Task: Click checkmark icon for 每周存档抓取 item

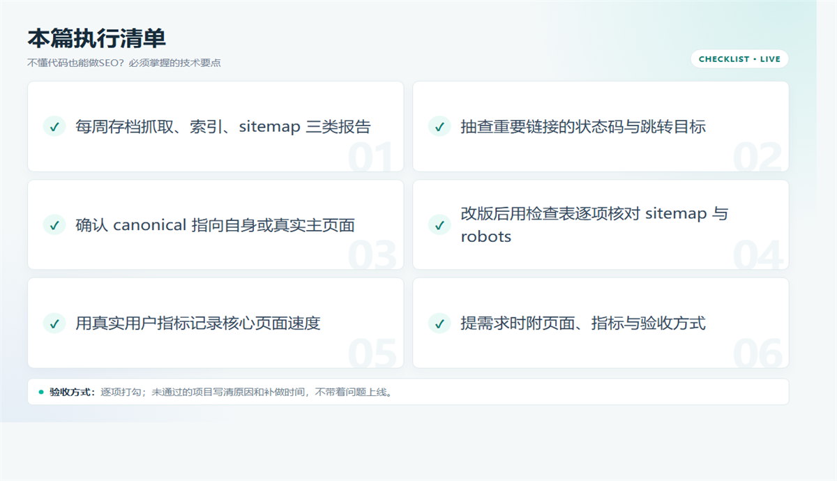Action: [54, 126]
